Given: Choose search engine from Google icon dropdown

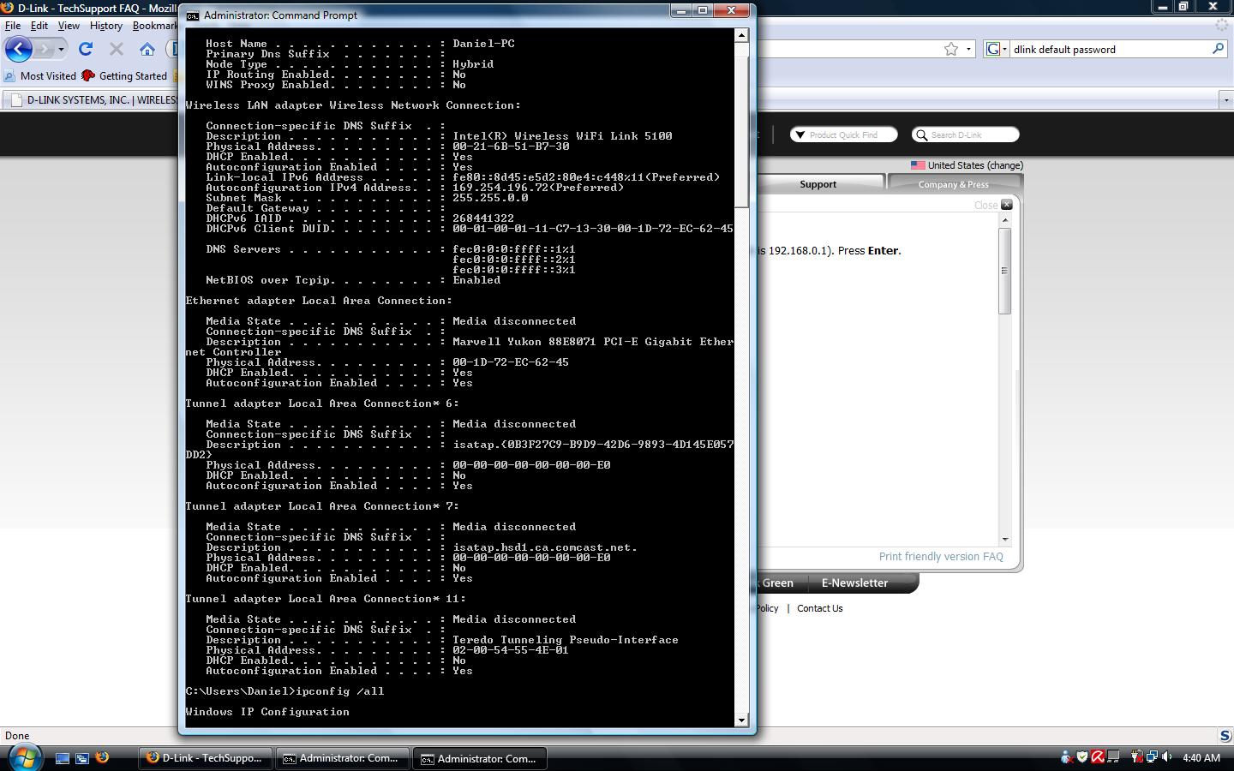Looking at the screenshot, I should 996,49.
